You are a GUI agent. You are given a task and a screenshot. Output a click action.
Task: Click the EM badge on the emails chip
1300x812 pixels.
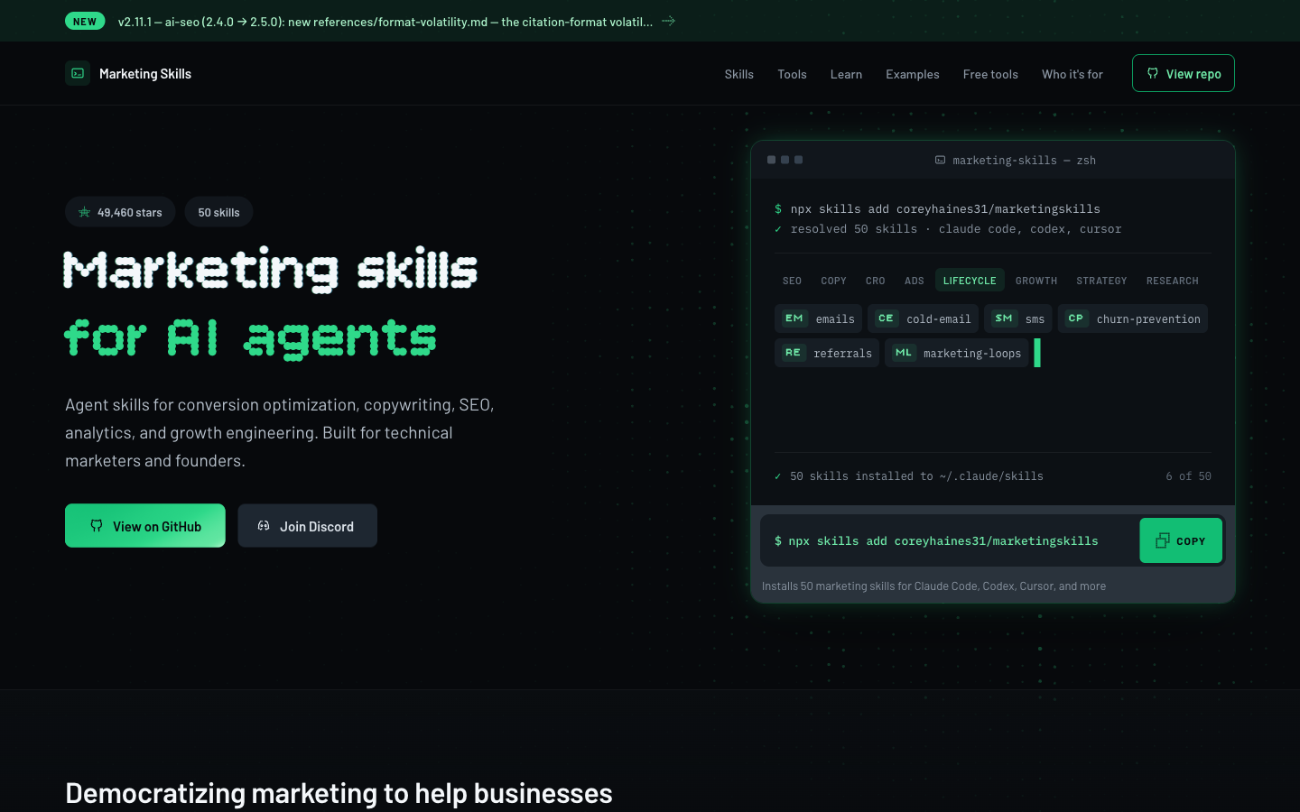794,318
